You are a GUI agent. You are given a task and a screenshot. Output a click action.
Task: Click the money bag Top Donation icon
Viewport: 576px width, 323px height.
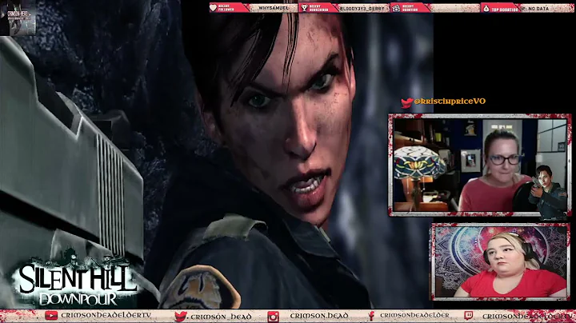pos(486,8)
